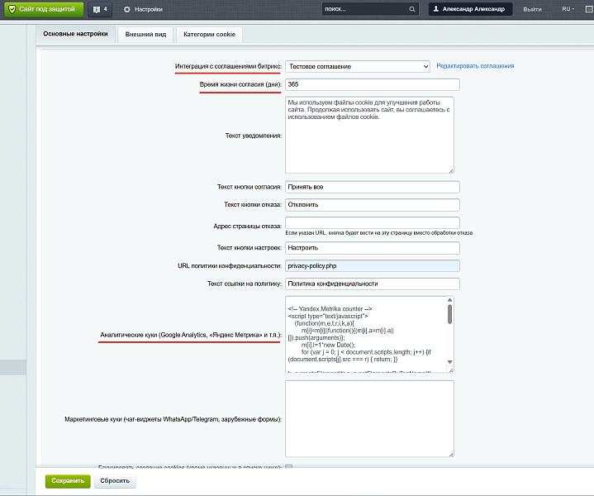Screen dimensions: 594x496
Task: Open the Тестовое соглашение dropdown
Action: click(358, 67)
